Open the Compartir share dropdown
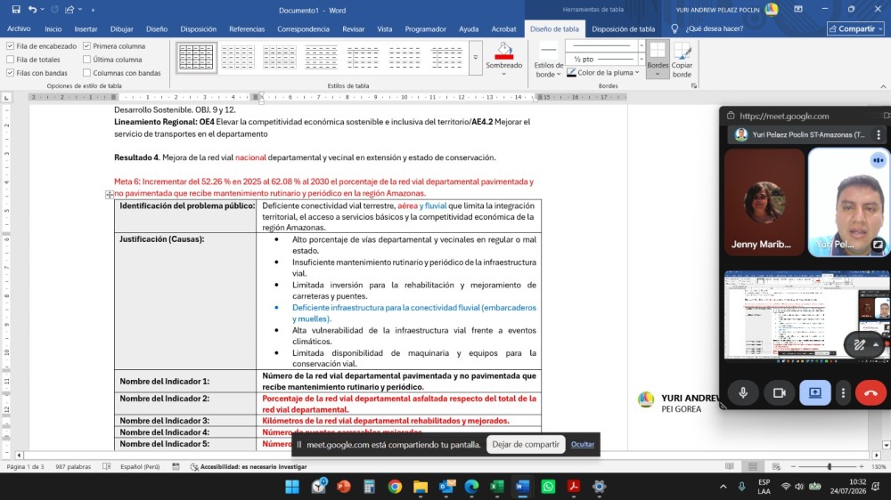 [855, 28]
